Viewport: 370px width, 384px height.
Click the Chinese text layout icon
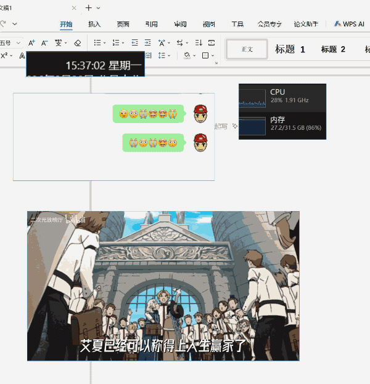(x=162, y=43)
